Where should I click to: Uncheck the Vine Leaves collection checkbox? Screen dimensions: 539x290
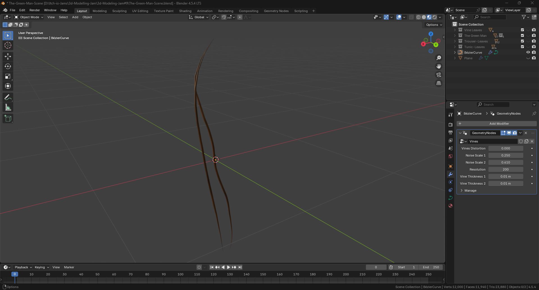click(x=522, y=30)
